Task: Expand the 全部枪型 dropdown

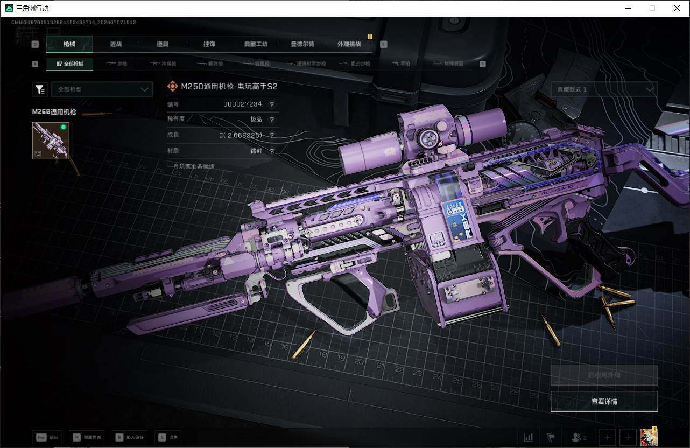Action: 102,89
